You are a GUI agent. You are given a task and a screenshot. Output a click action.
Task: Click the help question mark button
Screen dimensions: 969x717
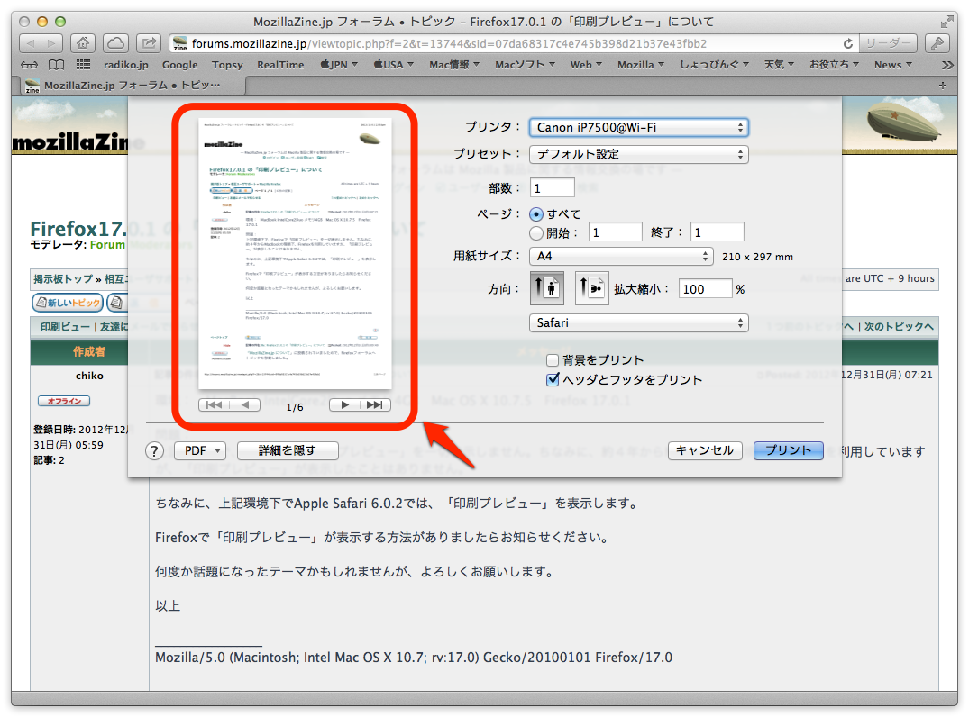pos(155,450)
